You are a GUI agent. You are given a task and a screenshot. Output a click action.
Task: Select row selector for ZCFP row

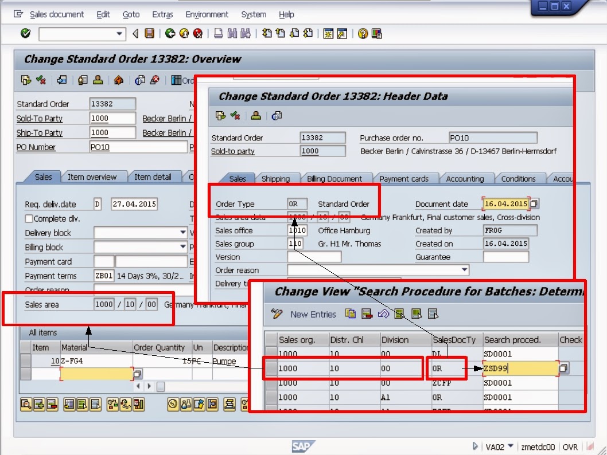point(272,383)
